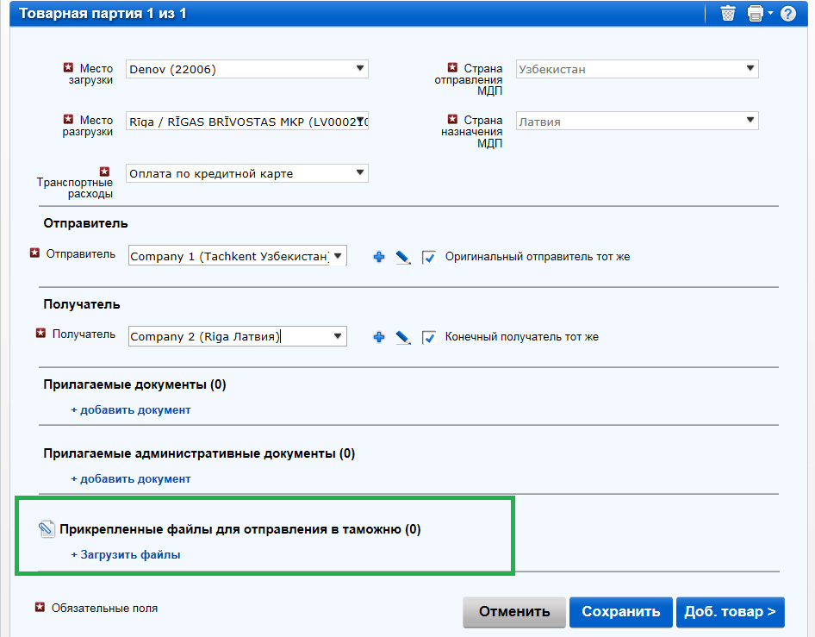
Task: Click the trash delete icon in header
Action: point(728,14)
